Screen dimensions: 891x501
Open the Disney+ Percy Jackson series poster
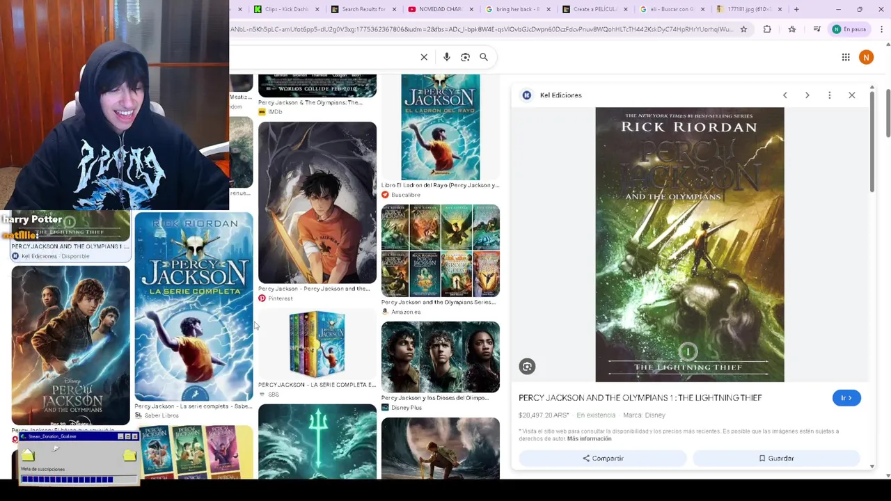[x=70, y=345]
